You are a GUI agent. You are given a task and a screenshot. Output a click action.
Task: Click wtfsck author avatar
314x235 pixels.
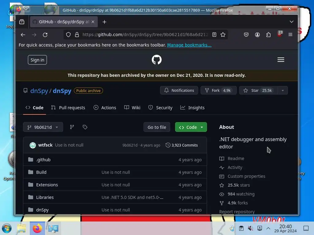(x=33, y=145)
